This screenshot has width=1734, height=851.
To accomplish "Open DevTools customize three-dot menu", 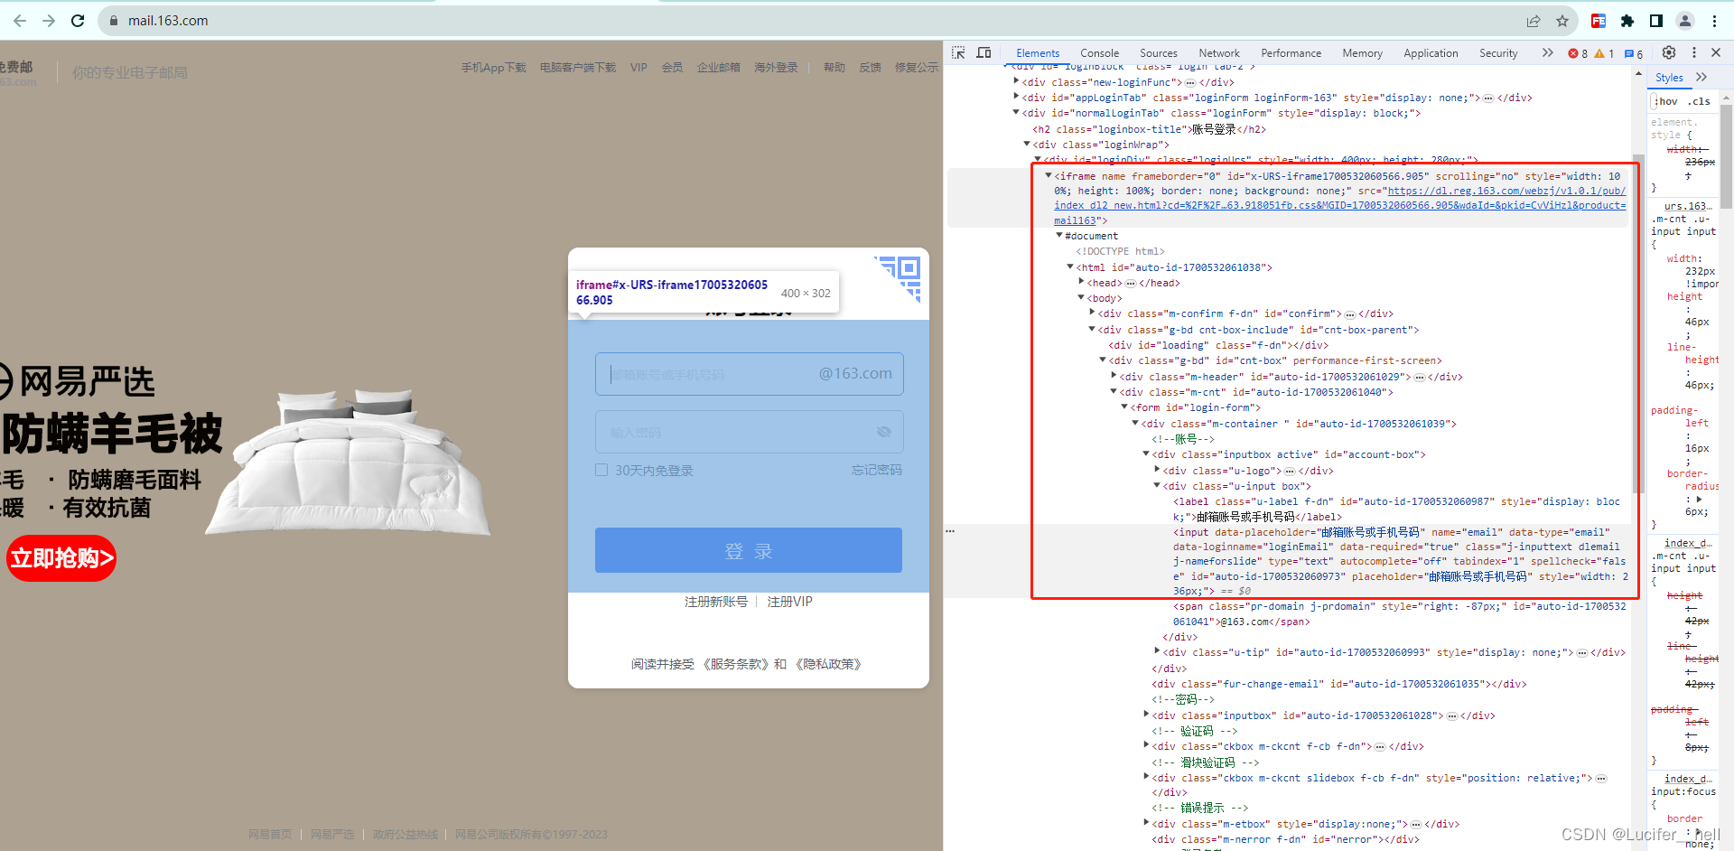I will click(x=1694, y=53).
